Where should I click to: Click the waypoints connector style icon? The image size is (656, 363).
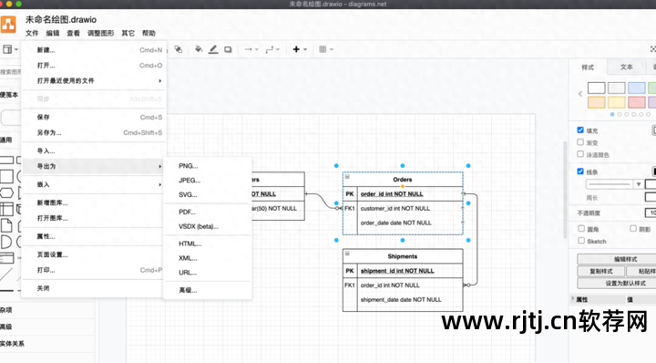[x=270, y=49]
